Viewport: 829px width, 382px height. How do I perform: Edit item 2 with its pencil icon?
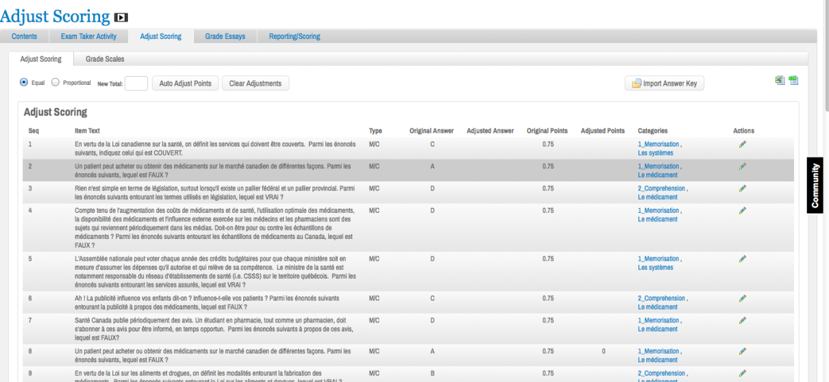coord(742,166)
